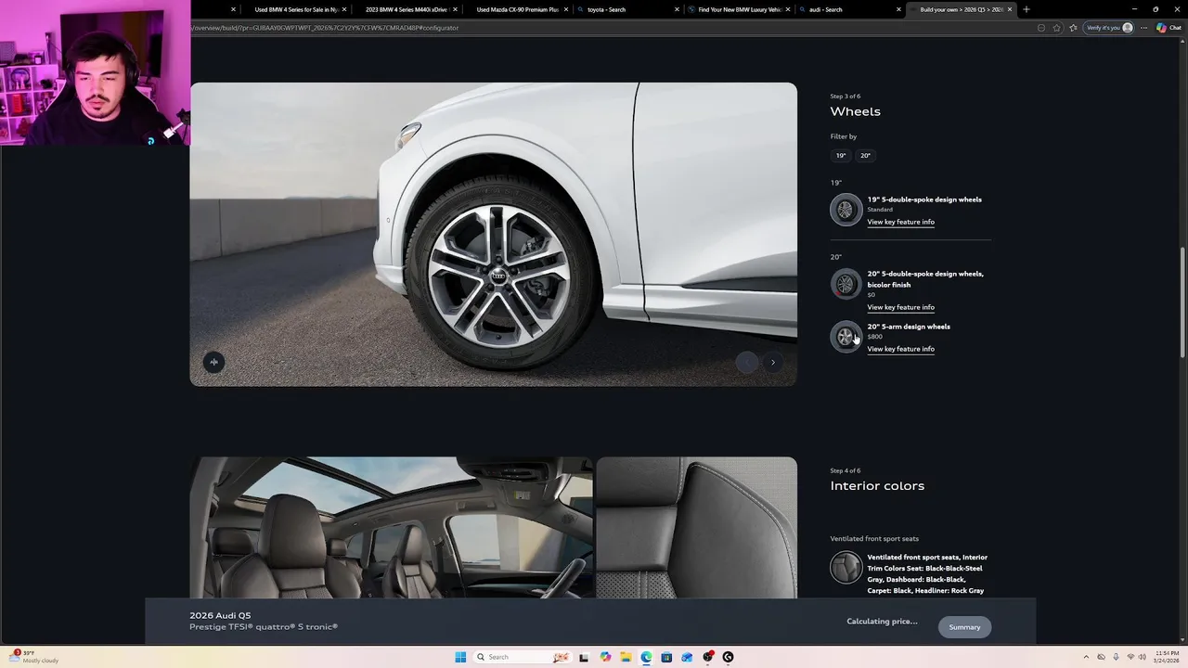Switch to audi - Search tab
This screenshot has height=668, width=1188.
[850, 9]
